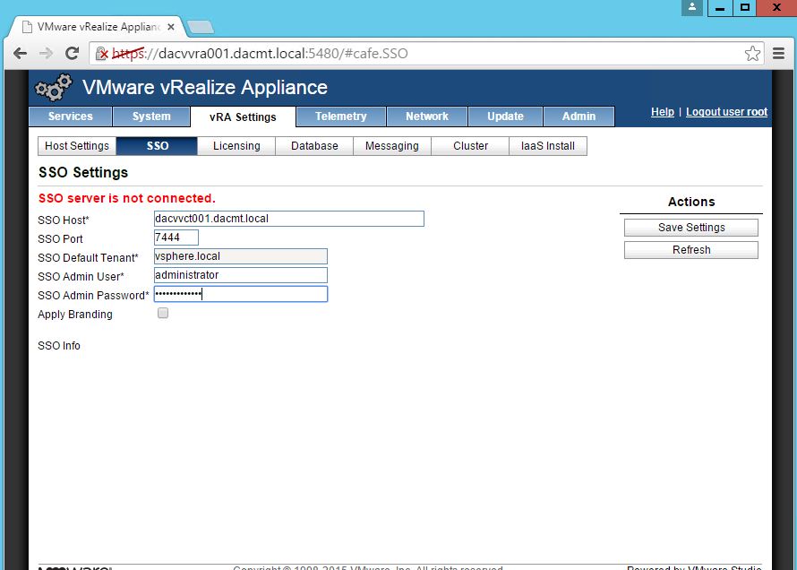The image size is (797, 570).
Task: Open the Chrome hamburger menu
Action: coord(779,54)
